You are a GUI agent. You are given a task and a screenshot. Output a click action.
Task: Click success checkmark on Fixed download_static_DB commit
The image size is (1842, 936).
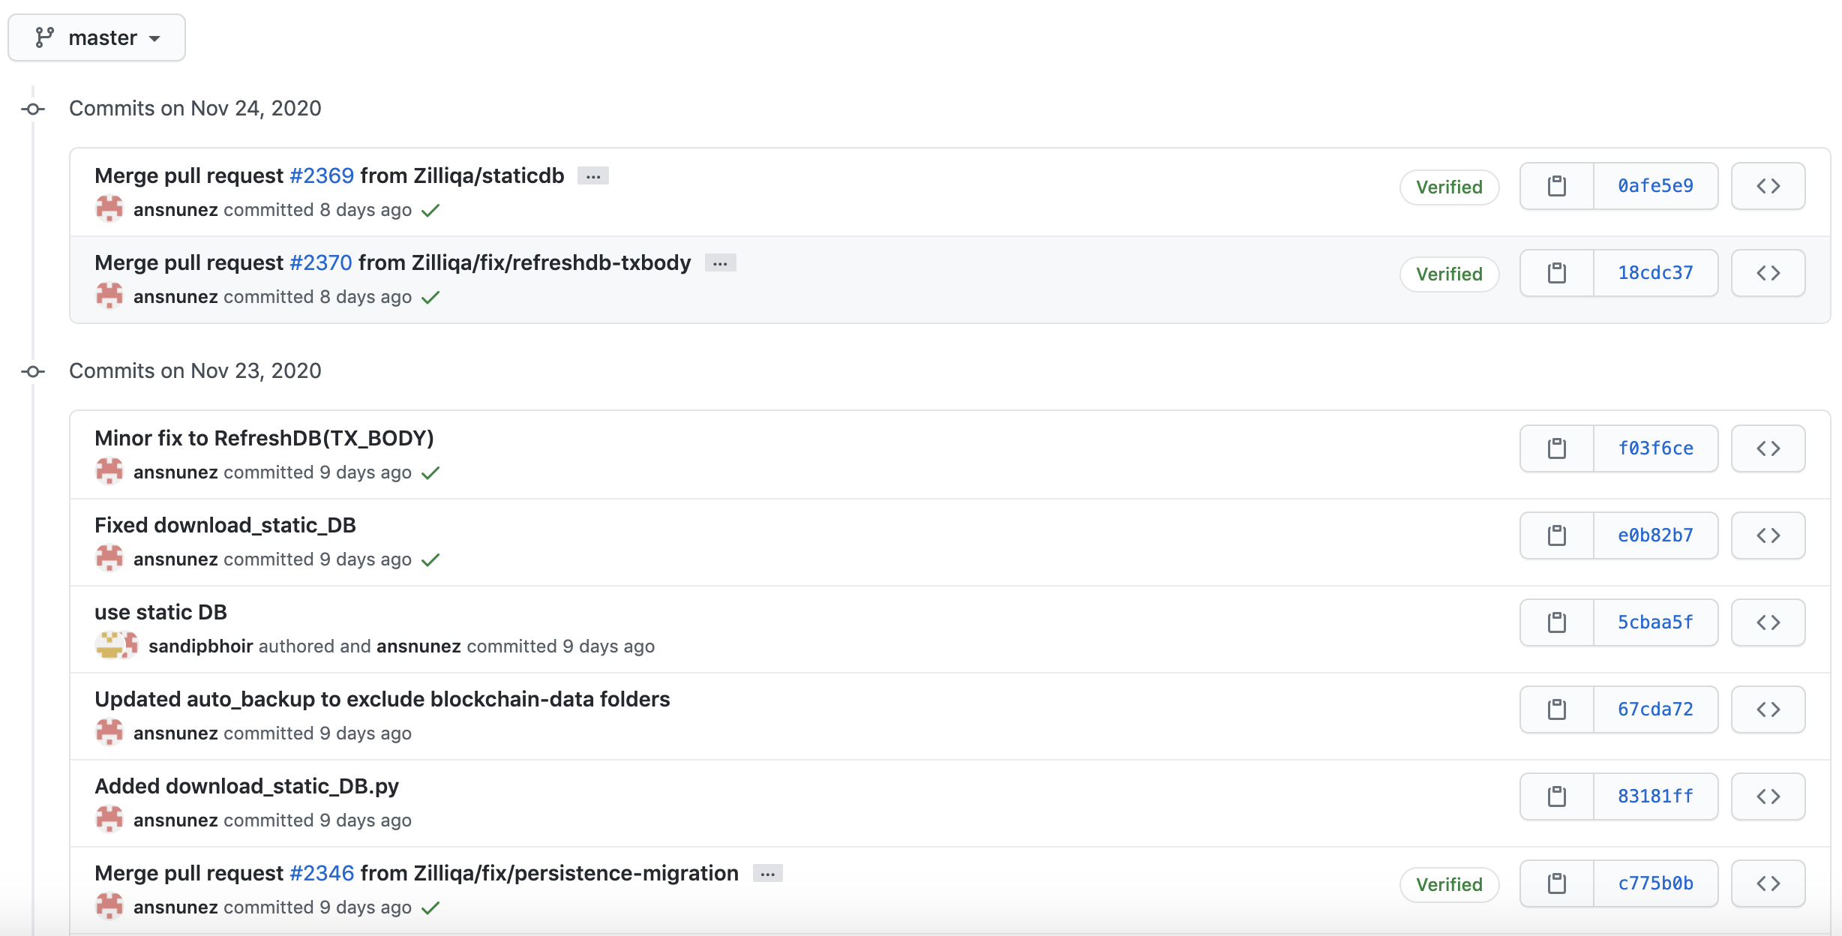(x=430, y=560)
